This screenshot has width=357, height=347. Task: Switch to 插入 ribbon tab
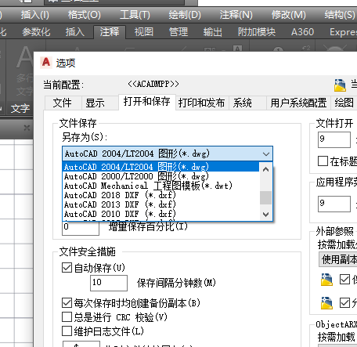(x=75, y=32)
